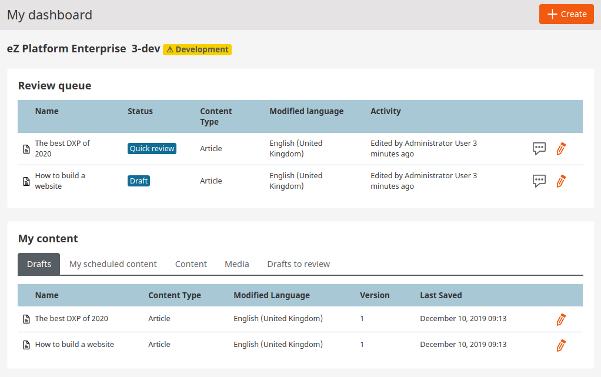601x377 pixels.
Task: Select the Drafts tab
Action: 39,264
